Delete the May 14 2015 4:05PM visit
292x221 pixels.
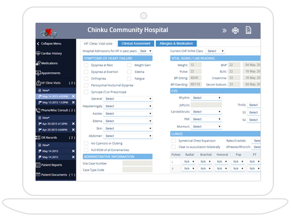coord(74,96)
